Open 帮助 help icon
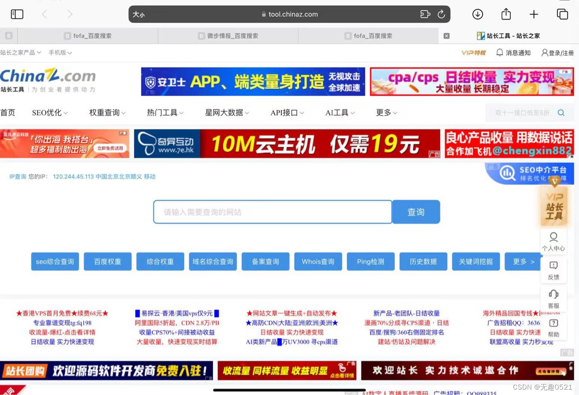The height and width of the screenshot is (395, 579). pos(553,329)
